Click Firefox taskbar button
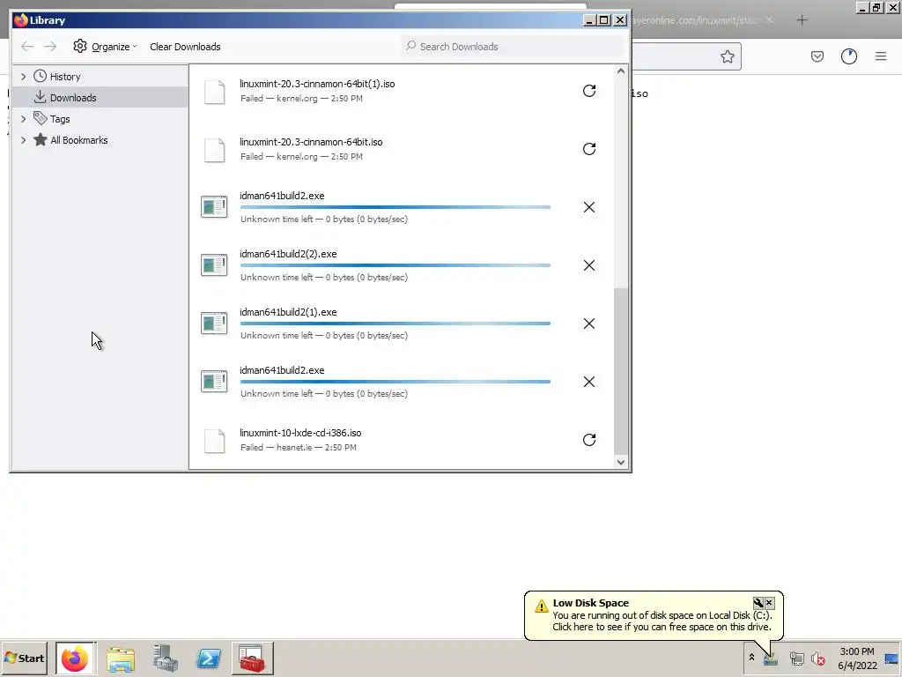The image size is (902, 677). [76, 658]
